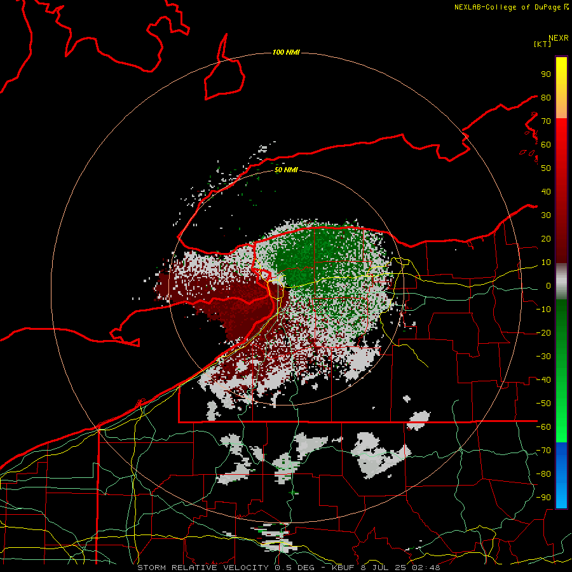Image resolution: width=572 pixels, height=572 pixels.
Task: Click the -20 scale value
Action: point(543,333)
